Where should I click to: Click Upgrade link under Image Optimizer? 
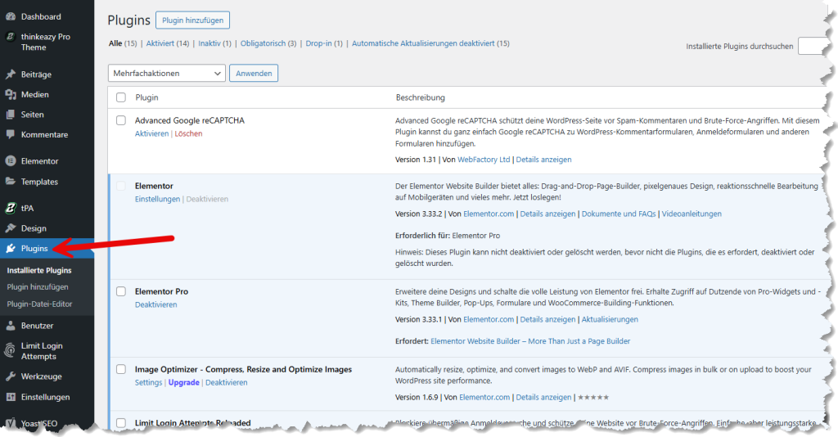(x=184, y=382)
